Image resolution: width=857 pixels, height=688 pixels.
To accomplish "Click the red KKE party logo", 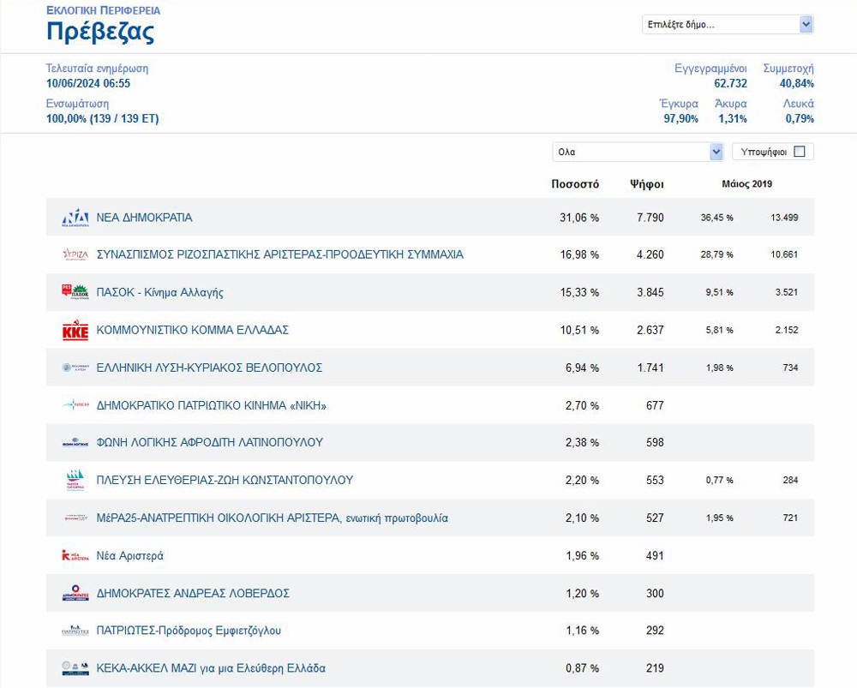I will pyautogui.click(x=75, y=331).
